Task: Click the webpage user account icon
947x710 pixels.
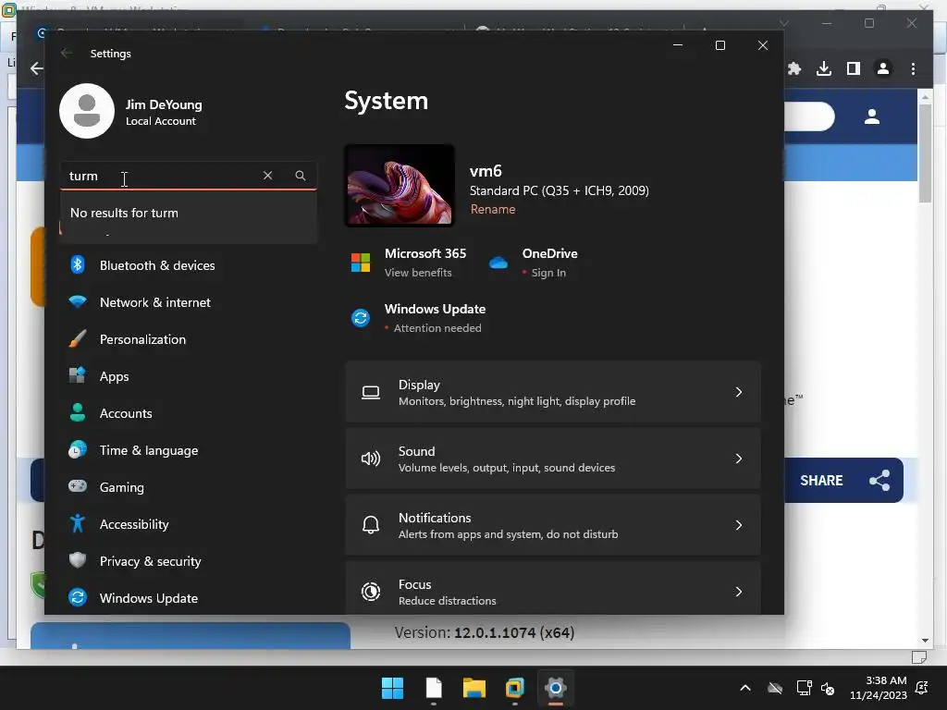Action: click(x=871, y=116)
